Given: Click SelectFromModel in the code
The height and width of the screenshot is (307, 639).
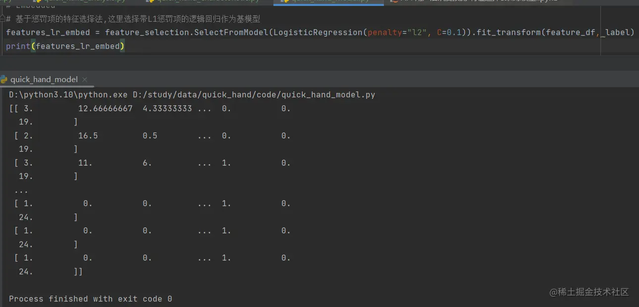Looking at the screenshot, I should (x=231, y=33).
